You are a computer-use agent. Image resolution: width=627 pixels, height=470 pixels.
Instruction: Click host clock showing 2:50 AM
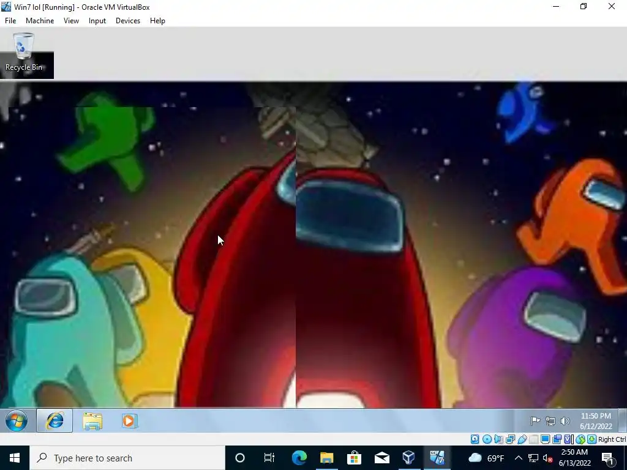click(574, 458)
